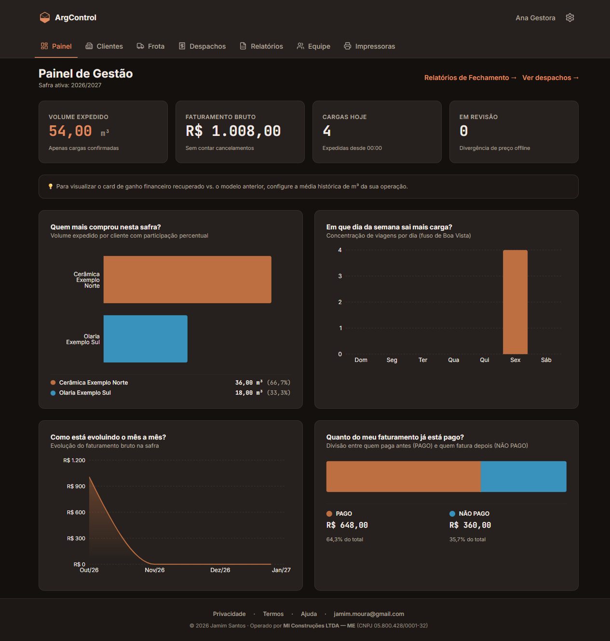The width and height of the screenshot is (610, 641).
Task: Select the Impressoras tab
Action: (x=369, y=46)
